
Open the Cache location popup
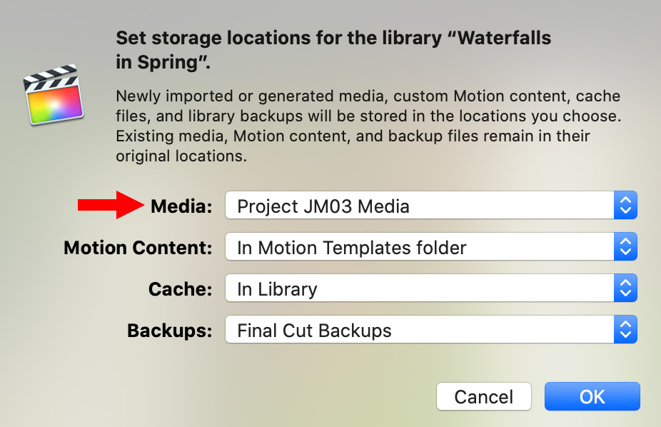(x=431, y=288)
